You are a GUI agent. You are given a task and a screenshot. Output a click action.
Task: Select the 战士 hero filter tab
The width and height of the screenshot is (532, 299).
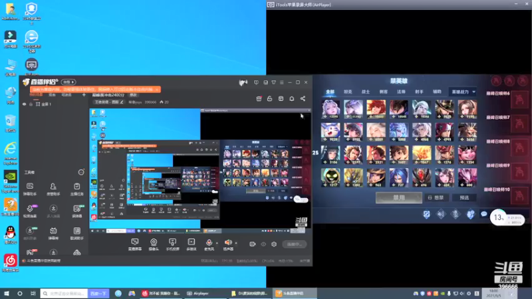[365, 92]
